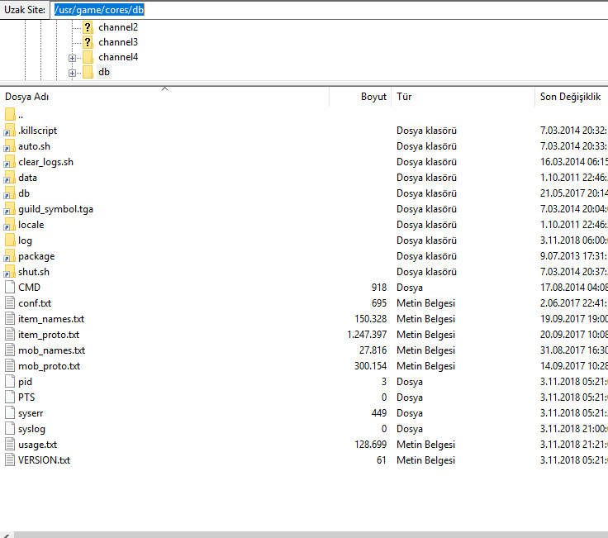Click the auto.sh symlink icon
The height and width of the screenshot is (538, 608).
pos(10,146)
